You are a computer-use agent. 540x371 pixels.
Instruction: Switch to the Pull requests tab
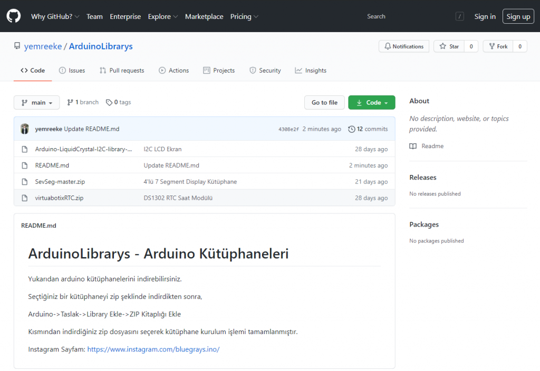coord(122,70)
